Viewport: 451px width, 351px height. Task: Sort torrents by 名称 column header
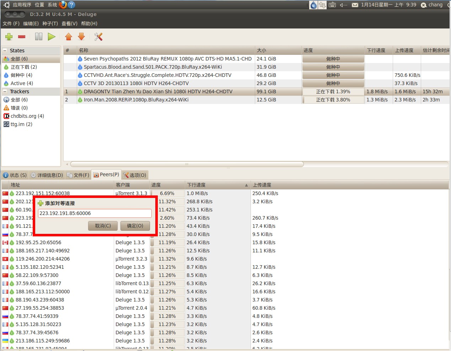click(x=166, y=50)
